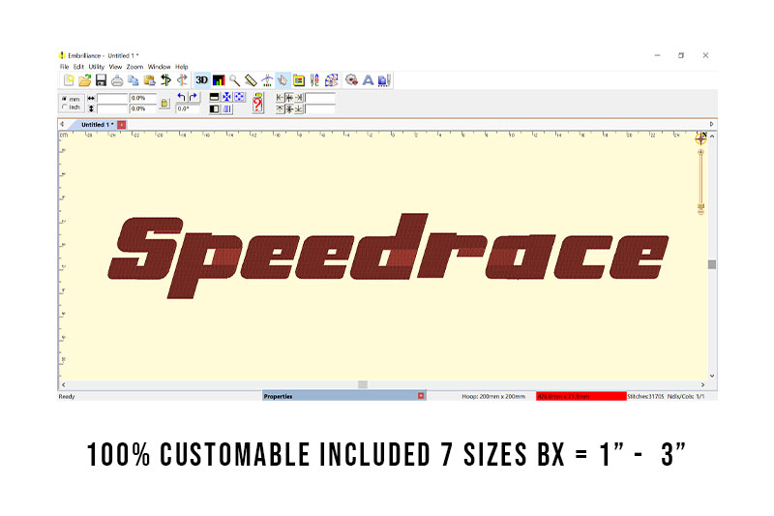Open the yellow preferences panel icon
This screenshot has height=516, width=774.
point(299,80)
